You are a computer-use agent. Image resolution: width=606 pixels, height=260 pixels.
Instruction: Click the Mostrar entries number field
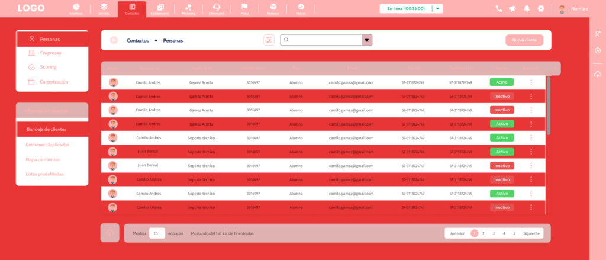157,233
